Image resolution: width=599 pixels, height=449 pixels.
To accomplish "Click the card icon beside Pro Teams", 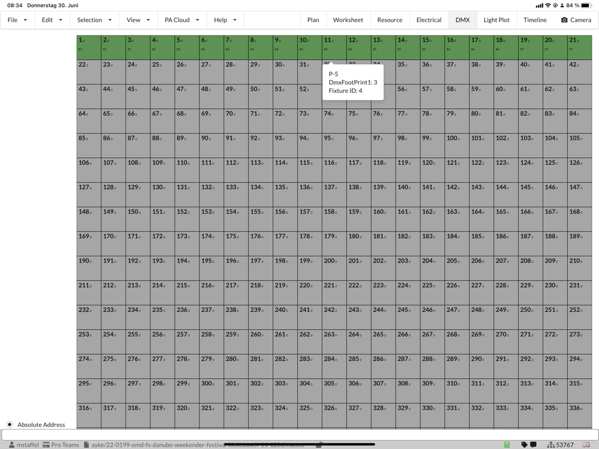I will pos(46,445).
